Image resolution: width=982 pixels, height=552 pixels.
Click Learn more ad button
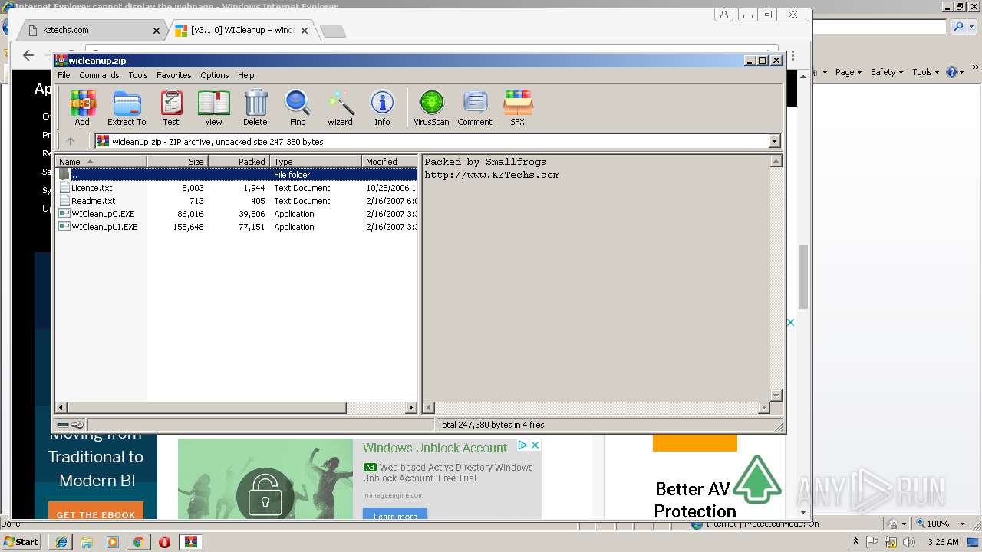click(x=395, y=514)
